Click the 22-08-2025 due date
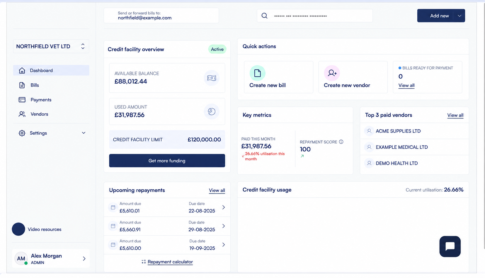Screen dimensions: 485x278 [x=202, y=211]
